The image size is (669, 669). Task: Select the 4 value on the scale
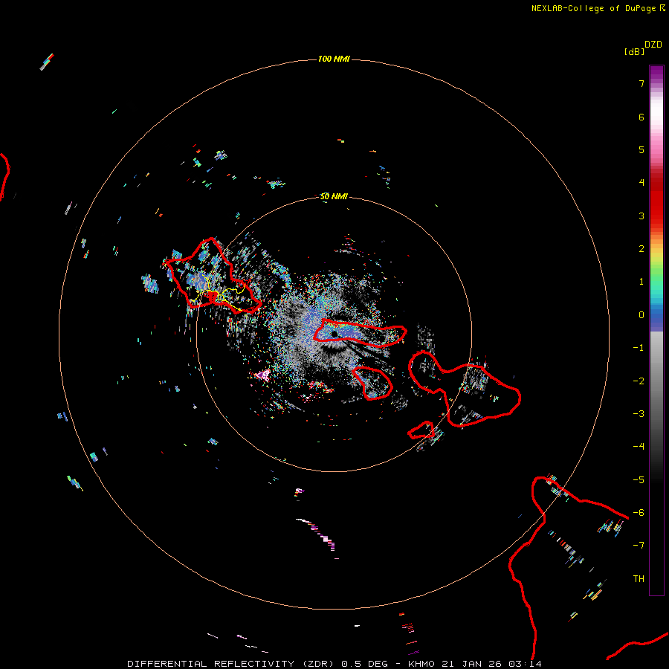click(641, 183)
